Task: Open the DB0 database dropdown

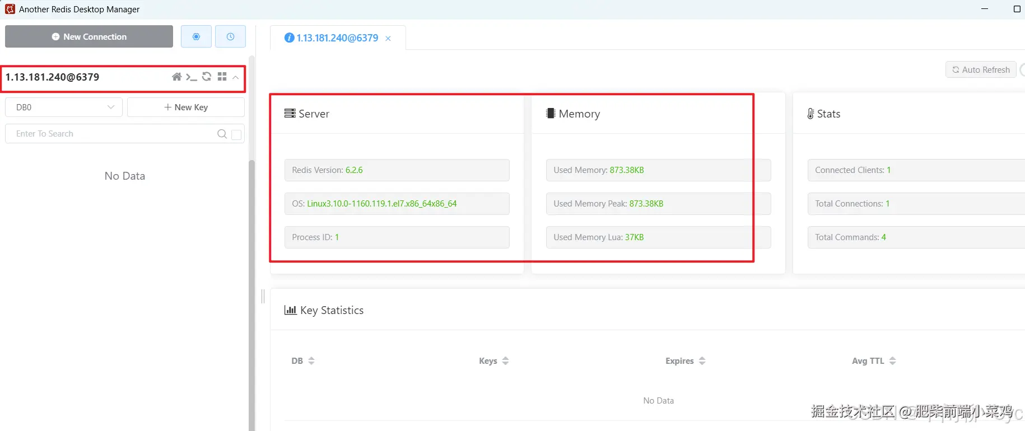Action: (64, 107)
